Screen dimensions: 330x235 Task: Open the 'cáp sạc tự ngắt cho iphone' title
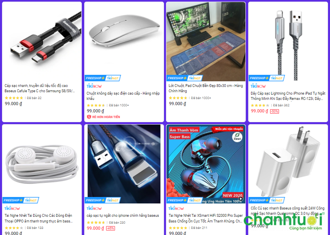(x=123, y=216)
